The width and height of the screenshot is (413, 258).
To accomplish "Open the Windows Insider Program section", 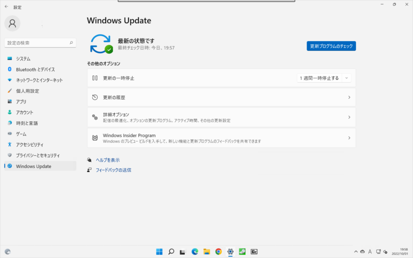I will pyautogui.click(x=221, y=138).
